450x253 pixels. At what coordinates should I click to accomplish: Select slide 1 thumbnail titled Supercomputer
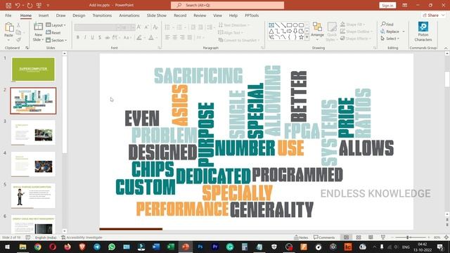click(33, 69)
